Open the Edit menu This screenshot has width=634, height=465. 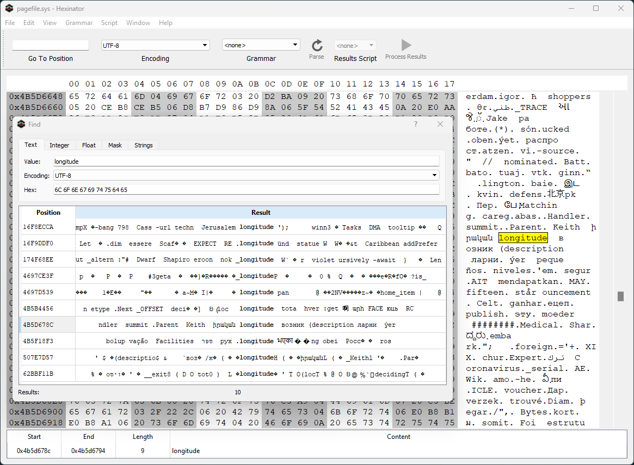click(x=29, y=23)
